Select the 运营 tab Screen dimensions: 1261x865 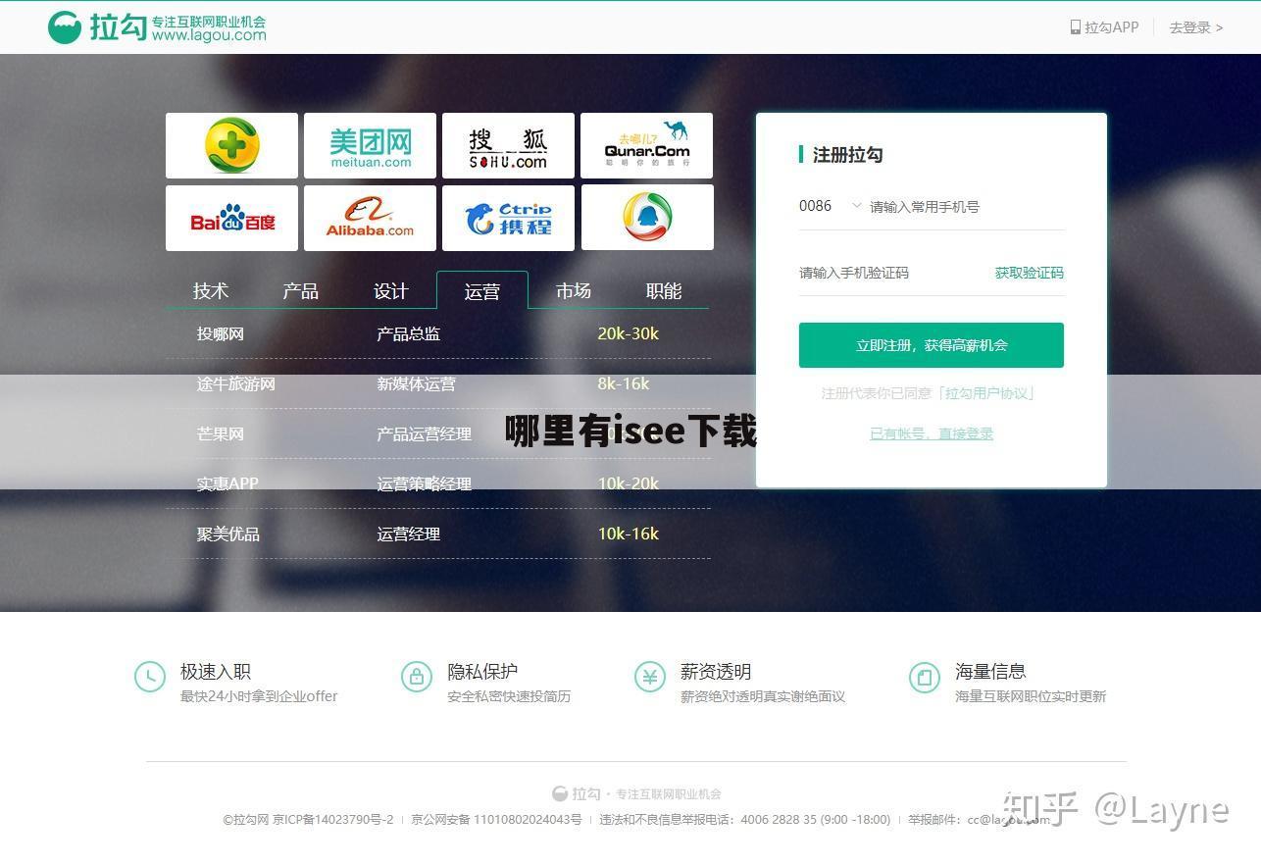coord(482,290)
